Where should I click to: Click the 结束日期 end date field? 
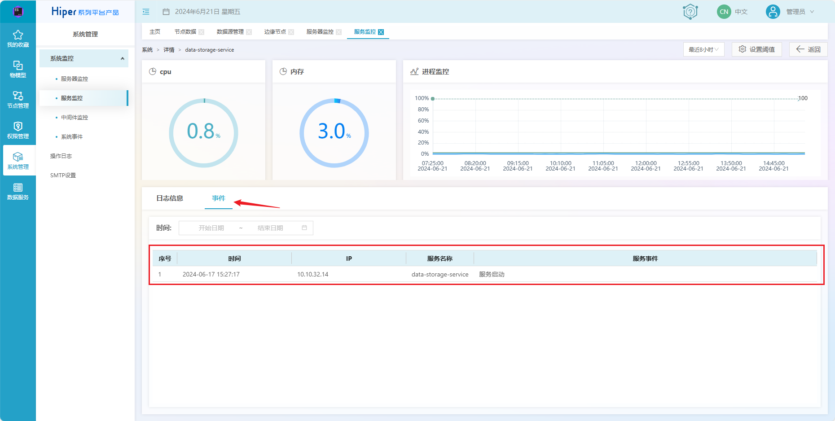pos(270,228)
